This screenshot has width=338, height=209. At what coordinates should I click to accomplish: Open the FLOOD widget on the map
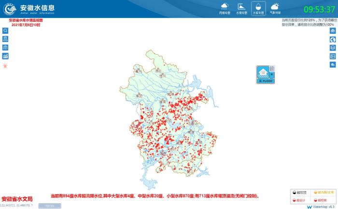coord(266,75)
